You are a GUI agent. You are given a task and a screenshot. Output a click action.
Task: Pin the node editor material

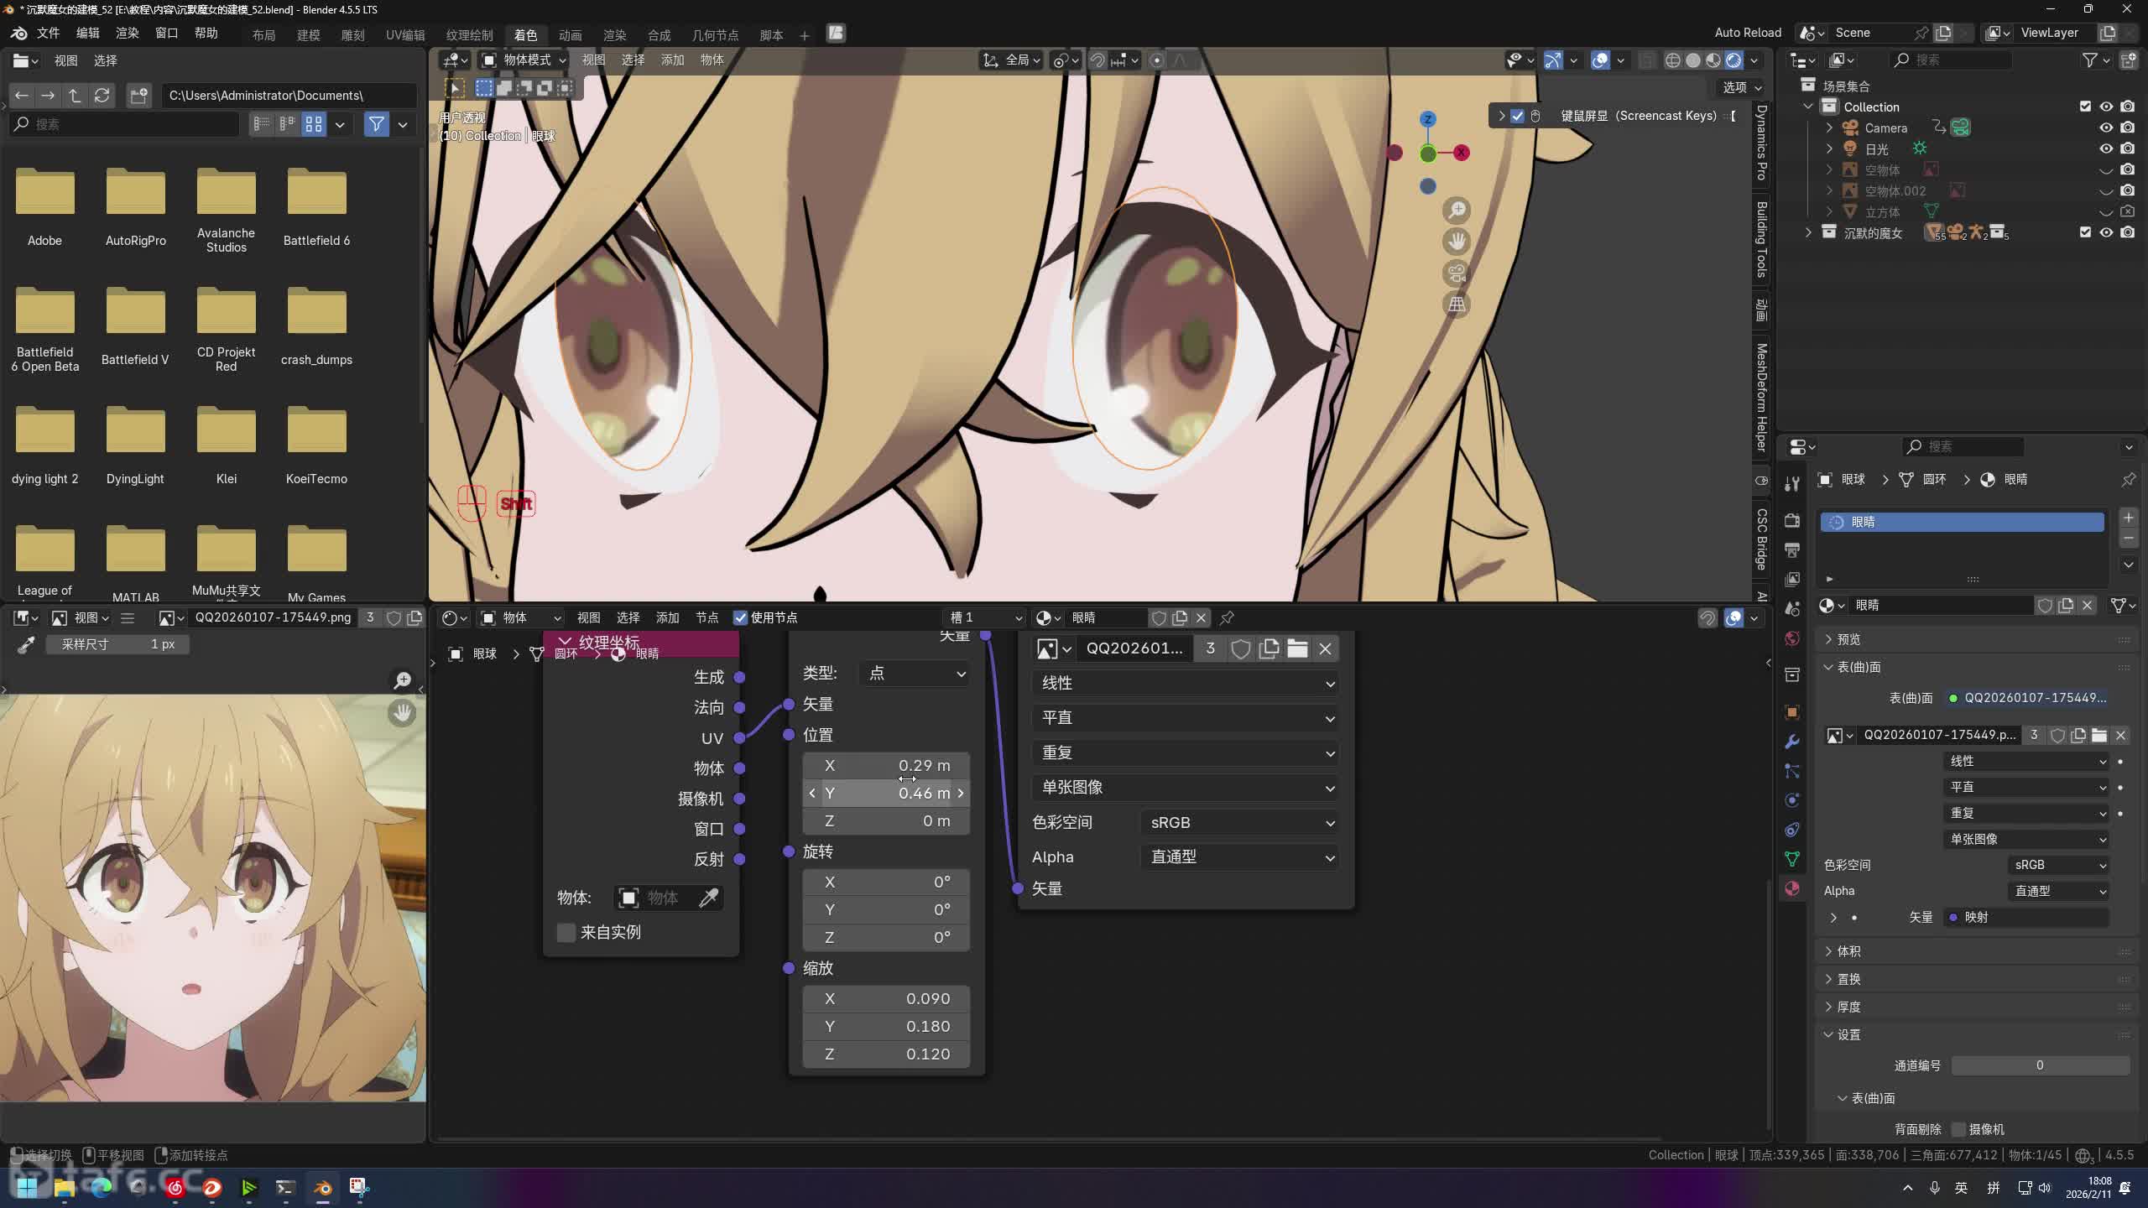click(x=1227, y=618)
